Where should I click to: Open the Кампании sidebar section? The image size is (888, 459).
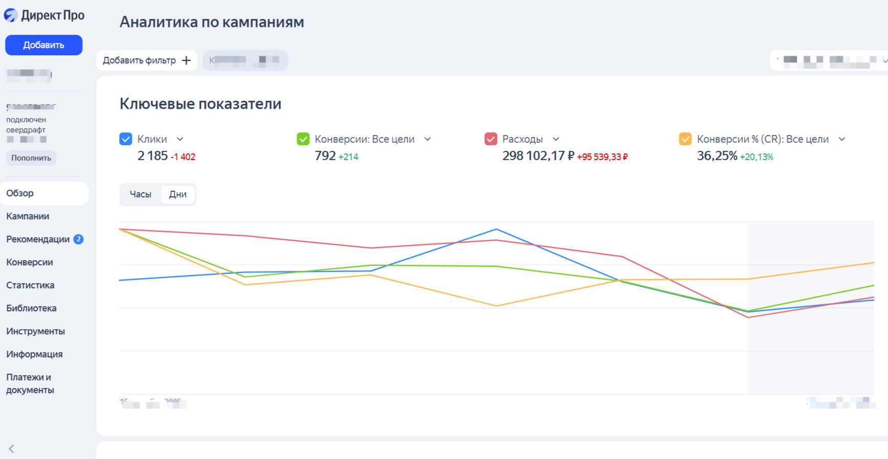pos(28,216)
